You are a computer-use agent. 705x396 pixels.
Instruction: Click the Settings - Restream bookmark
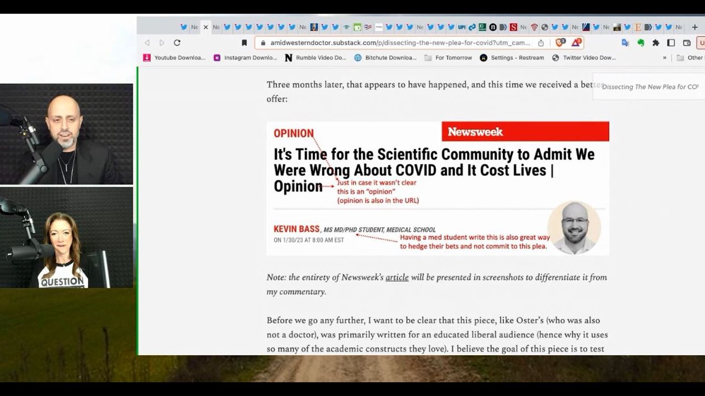[512, 58]
